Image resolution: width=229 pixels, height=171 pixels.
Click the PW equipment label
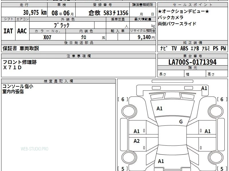(x=223, y=48)
